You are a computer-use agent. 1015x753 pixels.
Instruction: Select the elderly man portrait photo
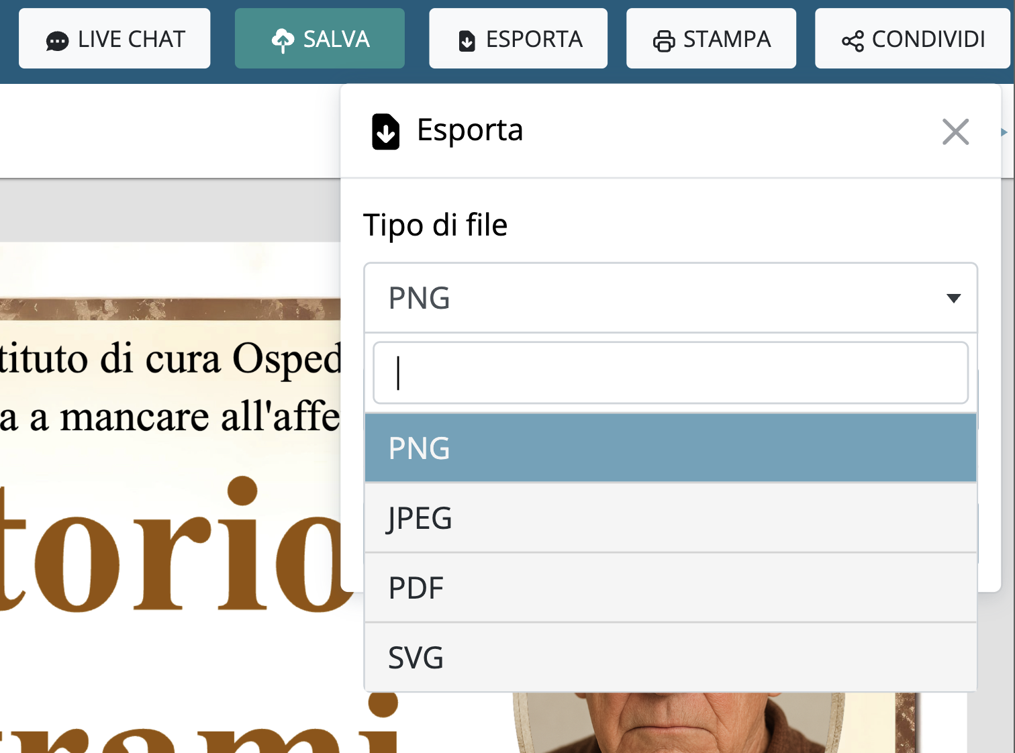tap(671, 723)
